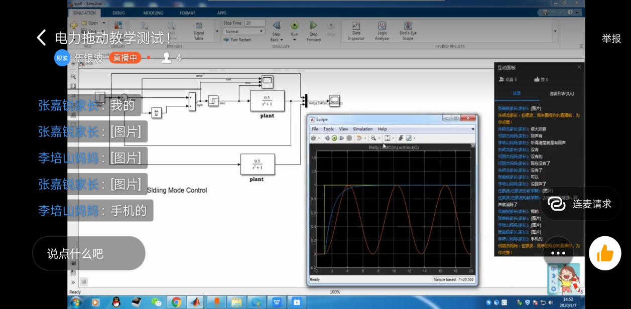Click the Run button in Simulink toolstrip
Image resolution: width=631 pixels, height=309 pixels.
[294, 26]
